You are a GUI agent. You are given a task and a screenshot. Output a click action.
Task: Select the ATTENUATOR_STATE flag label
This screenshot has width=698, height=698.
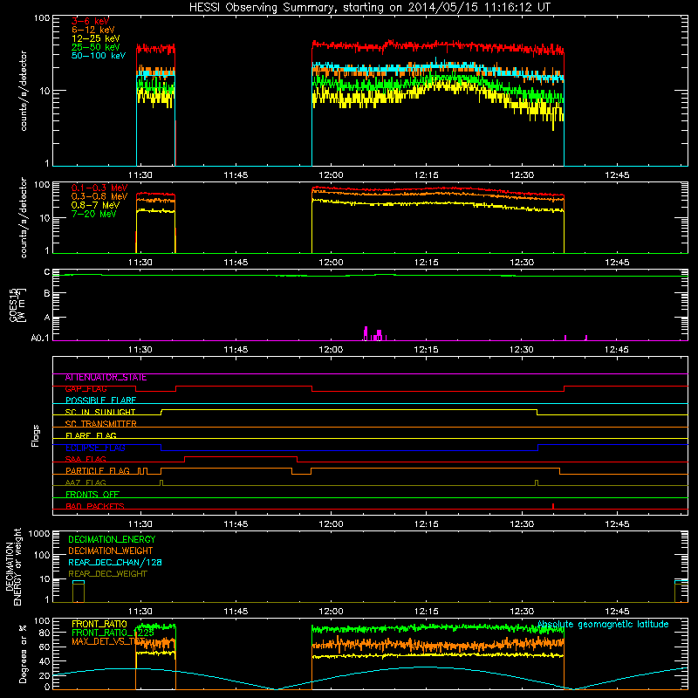pyautogui.click(x=106, y=378)
